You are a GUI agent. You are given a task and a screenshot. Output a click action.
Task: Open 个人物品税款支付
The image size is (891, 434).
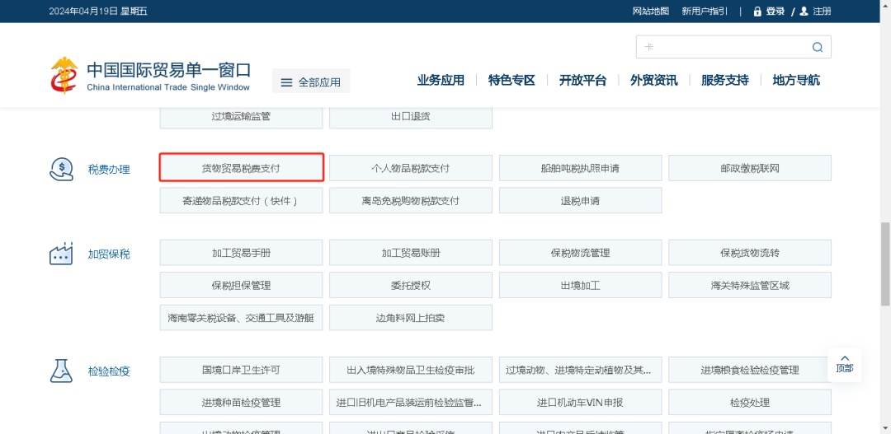pyautogui.click(x=411, y=168)
